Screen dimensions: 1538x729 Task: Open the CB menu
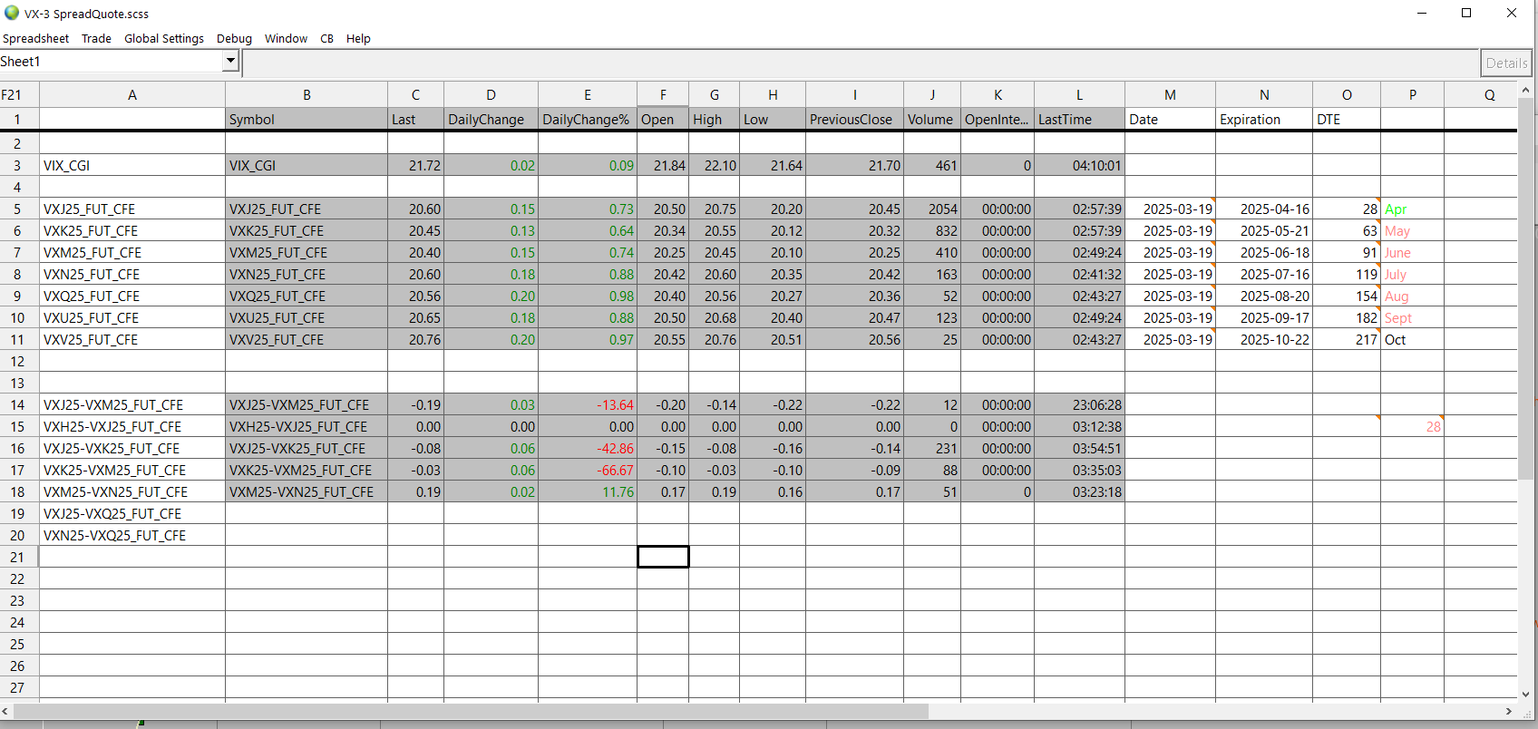[327, 38]
